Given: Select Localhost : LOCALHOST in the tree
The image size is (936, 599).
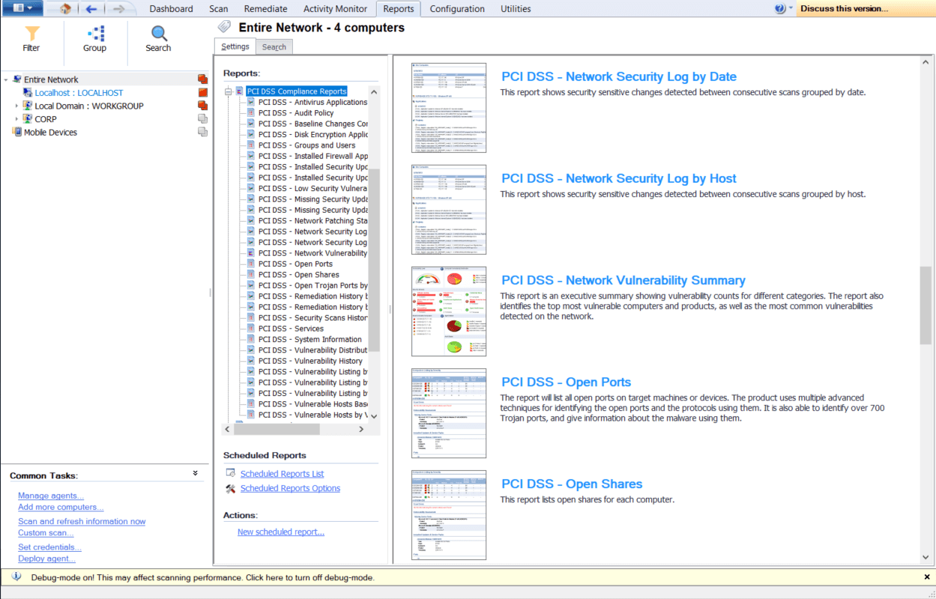Looking at the screenshot, I should [79, 93].
